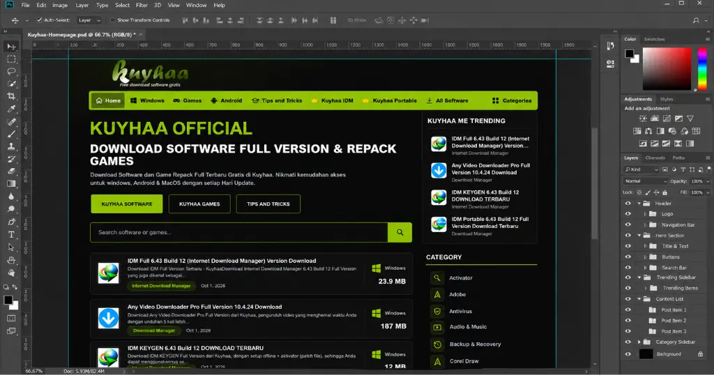Add a Gradient Map adjustment
Image resolution: width=714 pixels, height=375 pixels.
(x=690, y=144)
